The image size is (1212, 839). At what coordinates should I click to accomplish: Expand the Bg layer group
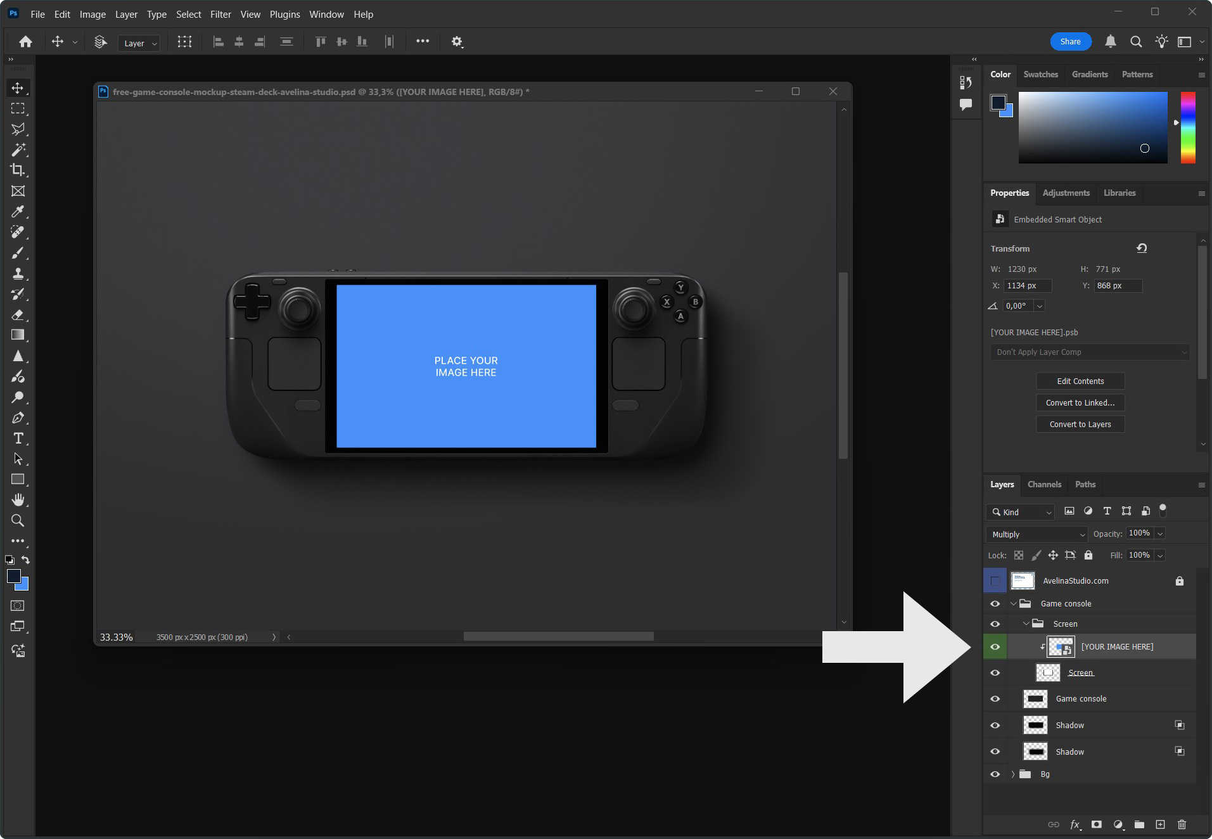(x=1013, y=774)
